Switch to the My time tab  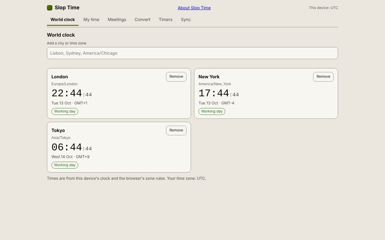(x=91, y=19)
